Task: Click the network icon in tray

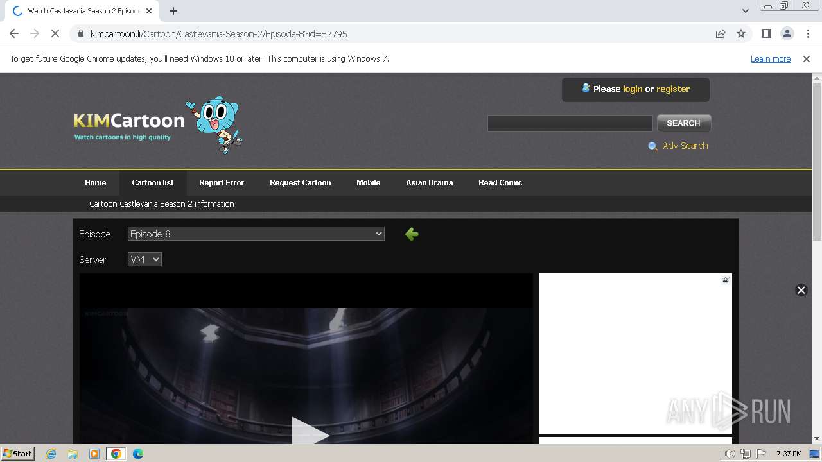Action: pos(746,454)
